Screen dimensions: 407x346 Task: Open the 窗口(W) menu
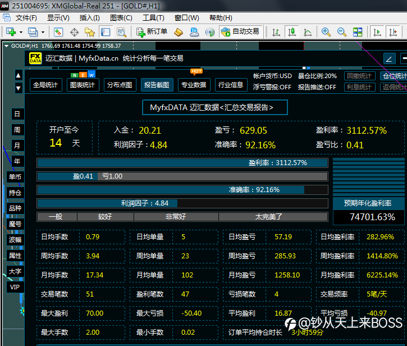click(186, 18)
